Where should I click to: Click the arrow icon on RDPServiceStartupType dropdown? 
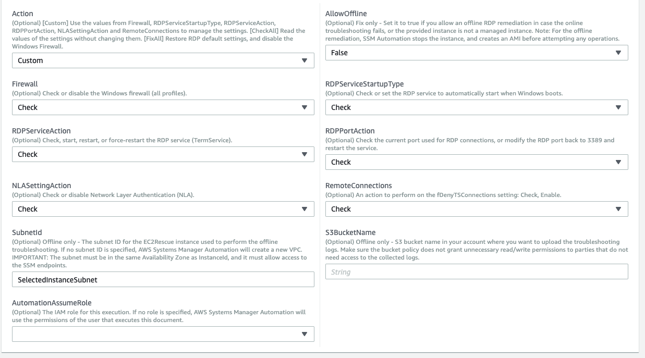point(618,107)
